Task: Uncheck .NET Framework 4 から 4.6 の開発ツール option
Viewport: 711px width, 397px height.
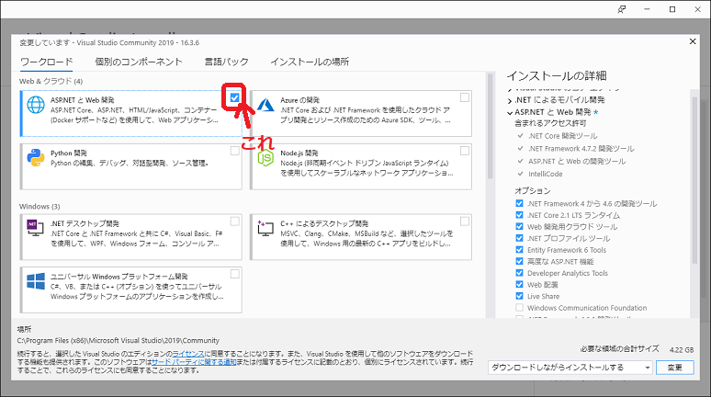Action: click(x=519, y=203)
